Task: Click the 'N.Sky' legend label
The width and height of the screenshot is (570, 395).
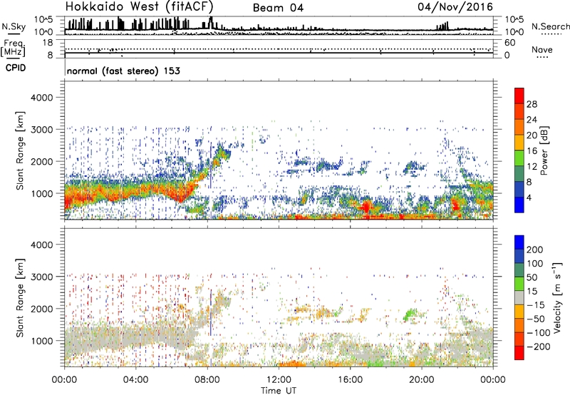Action: tap(14, 26)
